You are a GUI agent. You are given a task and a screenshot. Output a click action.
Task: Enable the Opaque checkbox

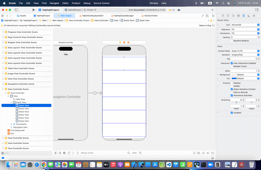(232, 83)
